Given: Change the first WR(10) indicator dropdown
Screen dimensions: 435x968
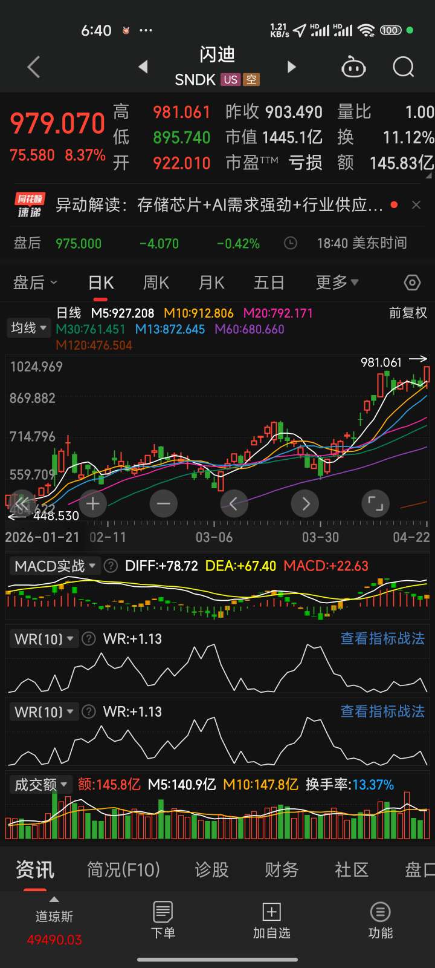Looking at the screenshot, I should pos(44,639).
